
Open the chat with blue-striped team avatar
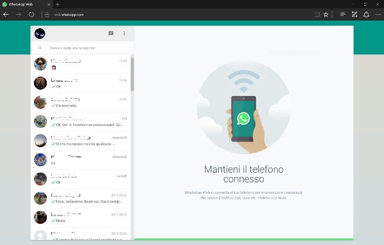coord(81,160)
